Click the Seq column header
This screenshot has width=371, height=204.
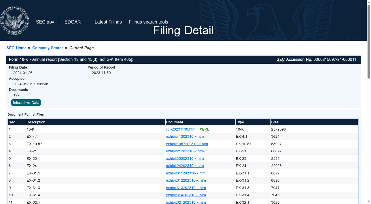point(17,122)
